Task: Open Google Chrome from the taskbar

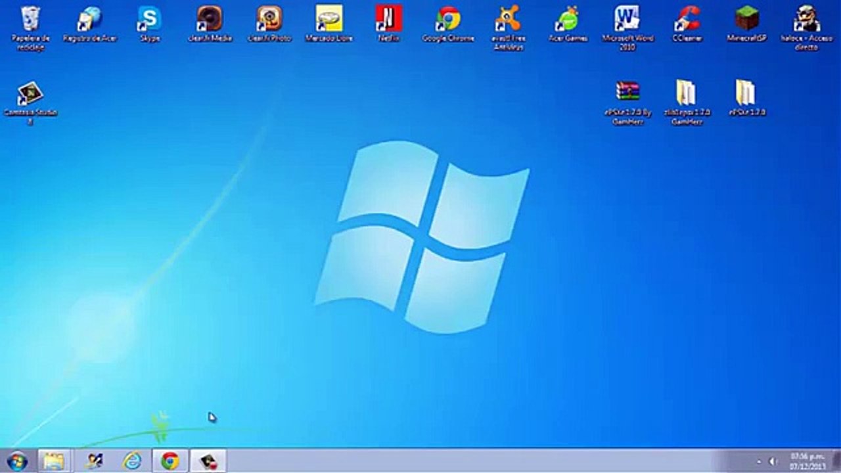Action: click(x=170, y=461)
